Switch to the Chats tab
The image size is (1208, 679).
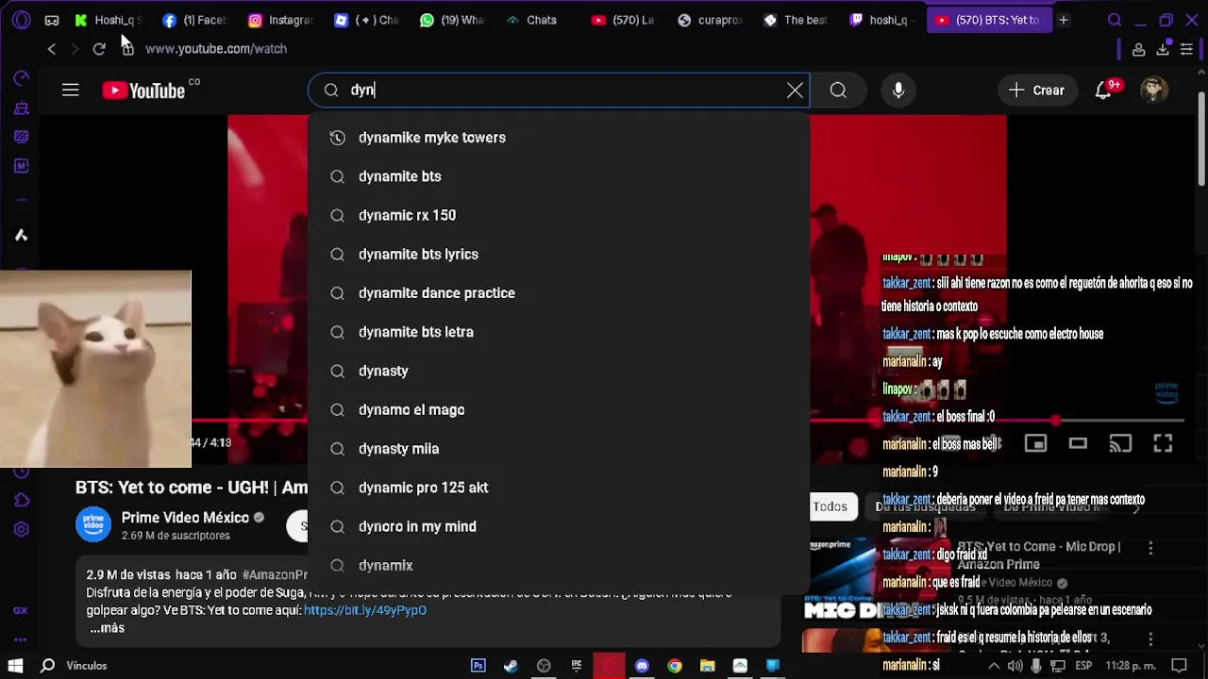[x=532, y=20]
